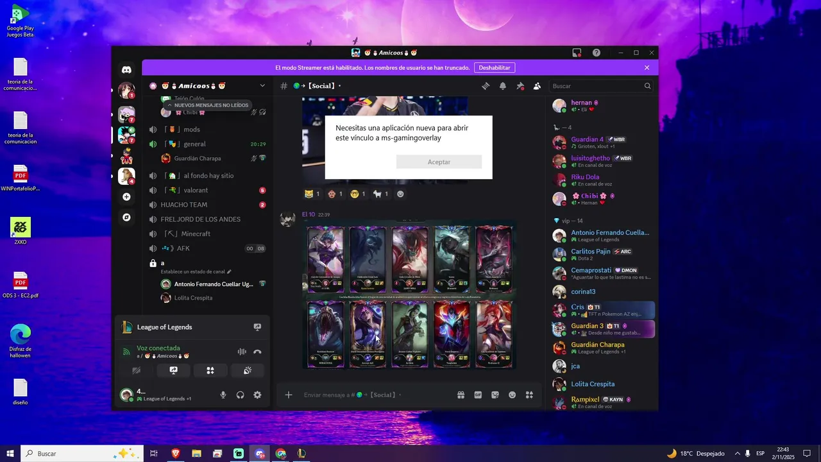This screenshot has width=821, height=462.
Task: Open the Threads icon in channel header
Action: 486,86
